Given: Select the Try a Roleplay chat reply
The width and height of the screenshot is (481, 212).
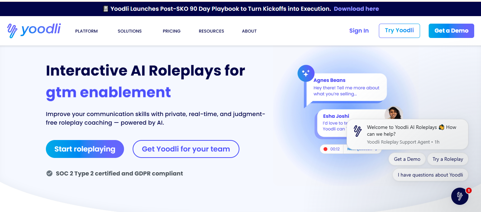Looking at the screenshot, I should pyautogui.click(x=448, y=159).
